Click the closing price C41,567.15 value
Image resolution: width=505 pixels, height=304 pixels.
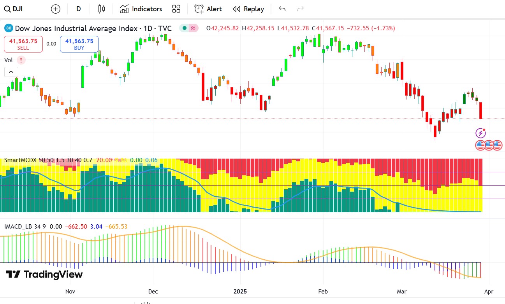[x=328, y=28]
